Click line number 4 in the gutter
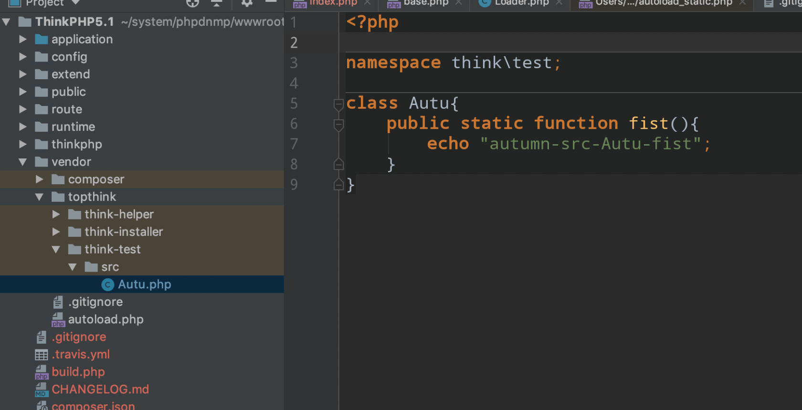The image size is (802, 410). [294, 83]
